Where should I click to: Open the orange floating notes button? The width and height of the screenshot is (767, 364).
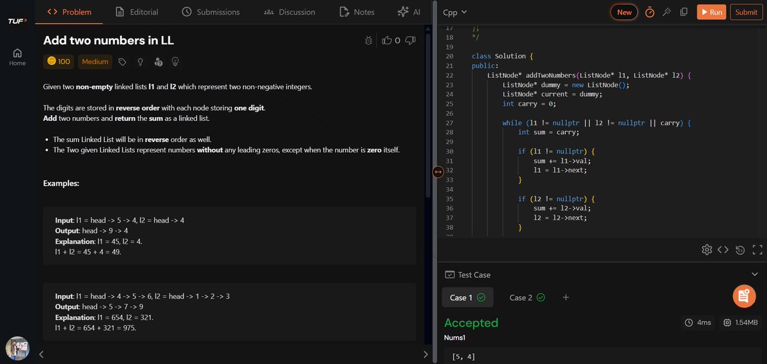743,296
